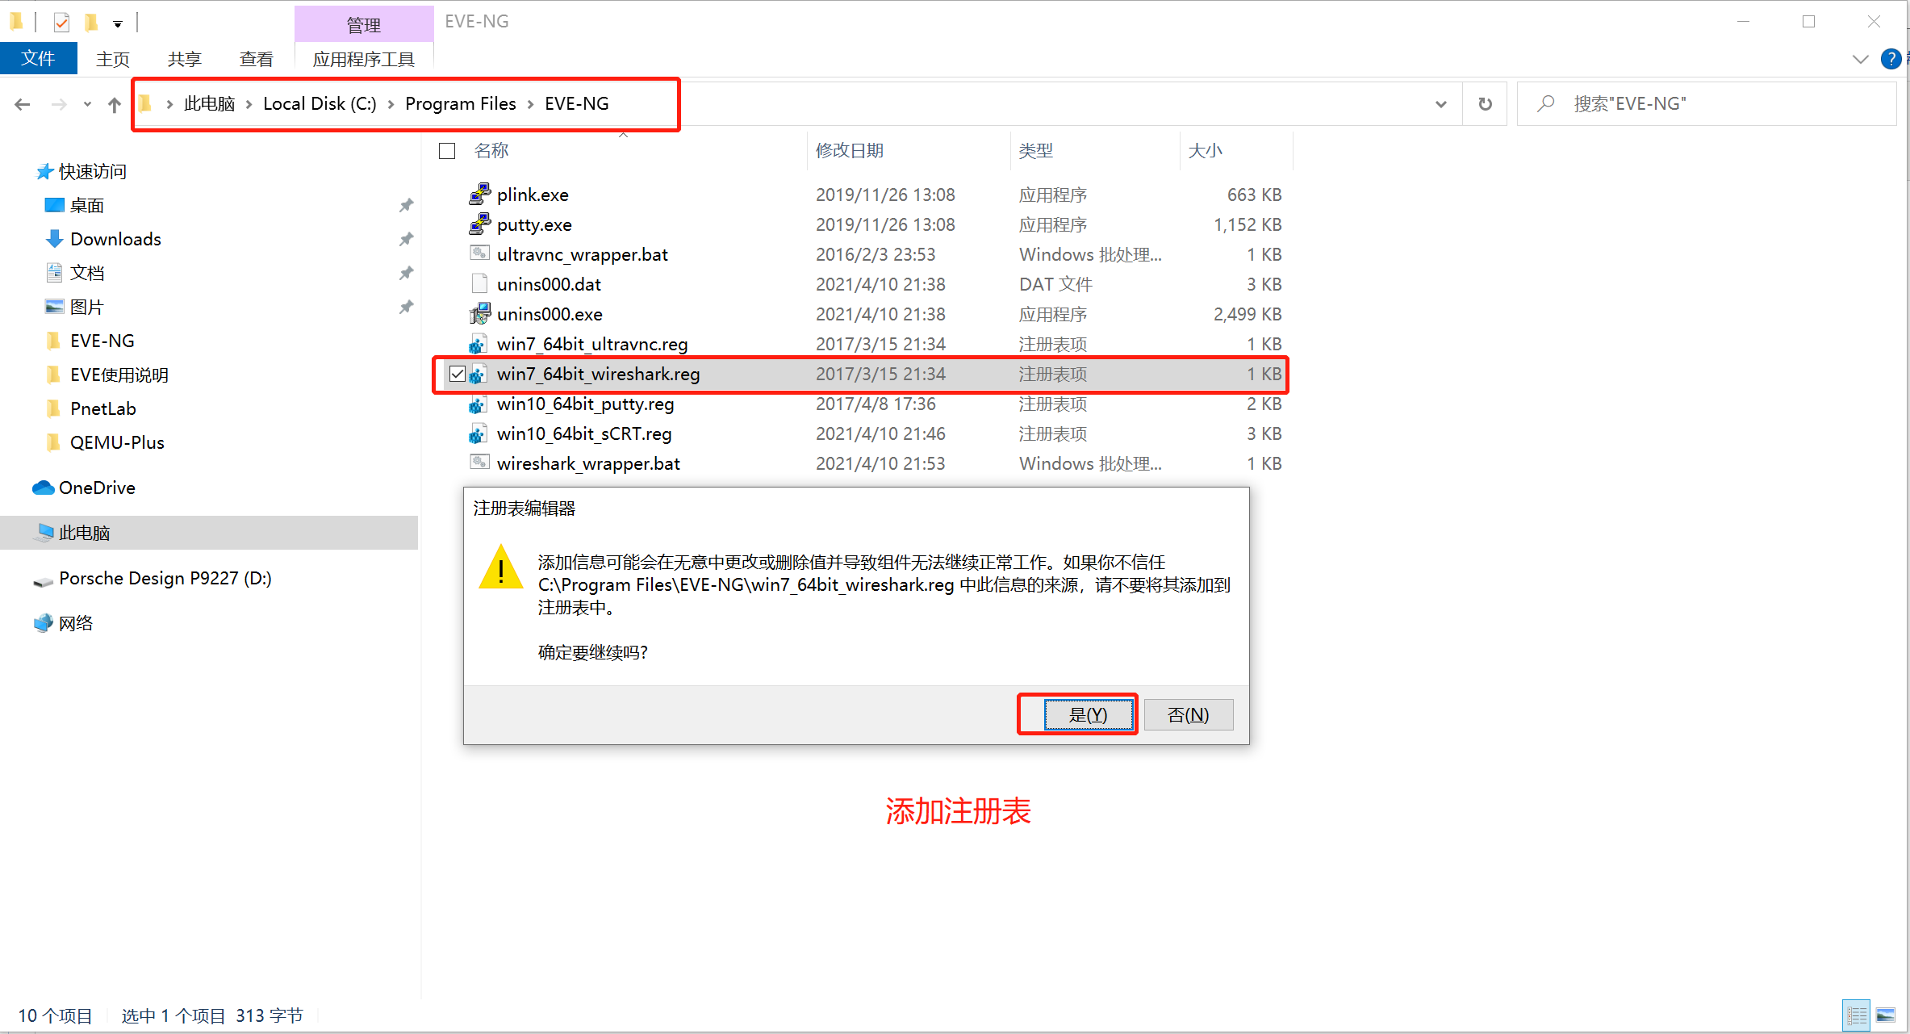The width and height of the screenshot is (1910, 1034).
Task: Confirm with the 是(Y) button
Action: tap(1088, 715)
